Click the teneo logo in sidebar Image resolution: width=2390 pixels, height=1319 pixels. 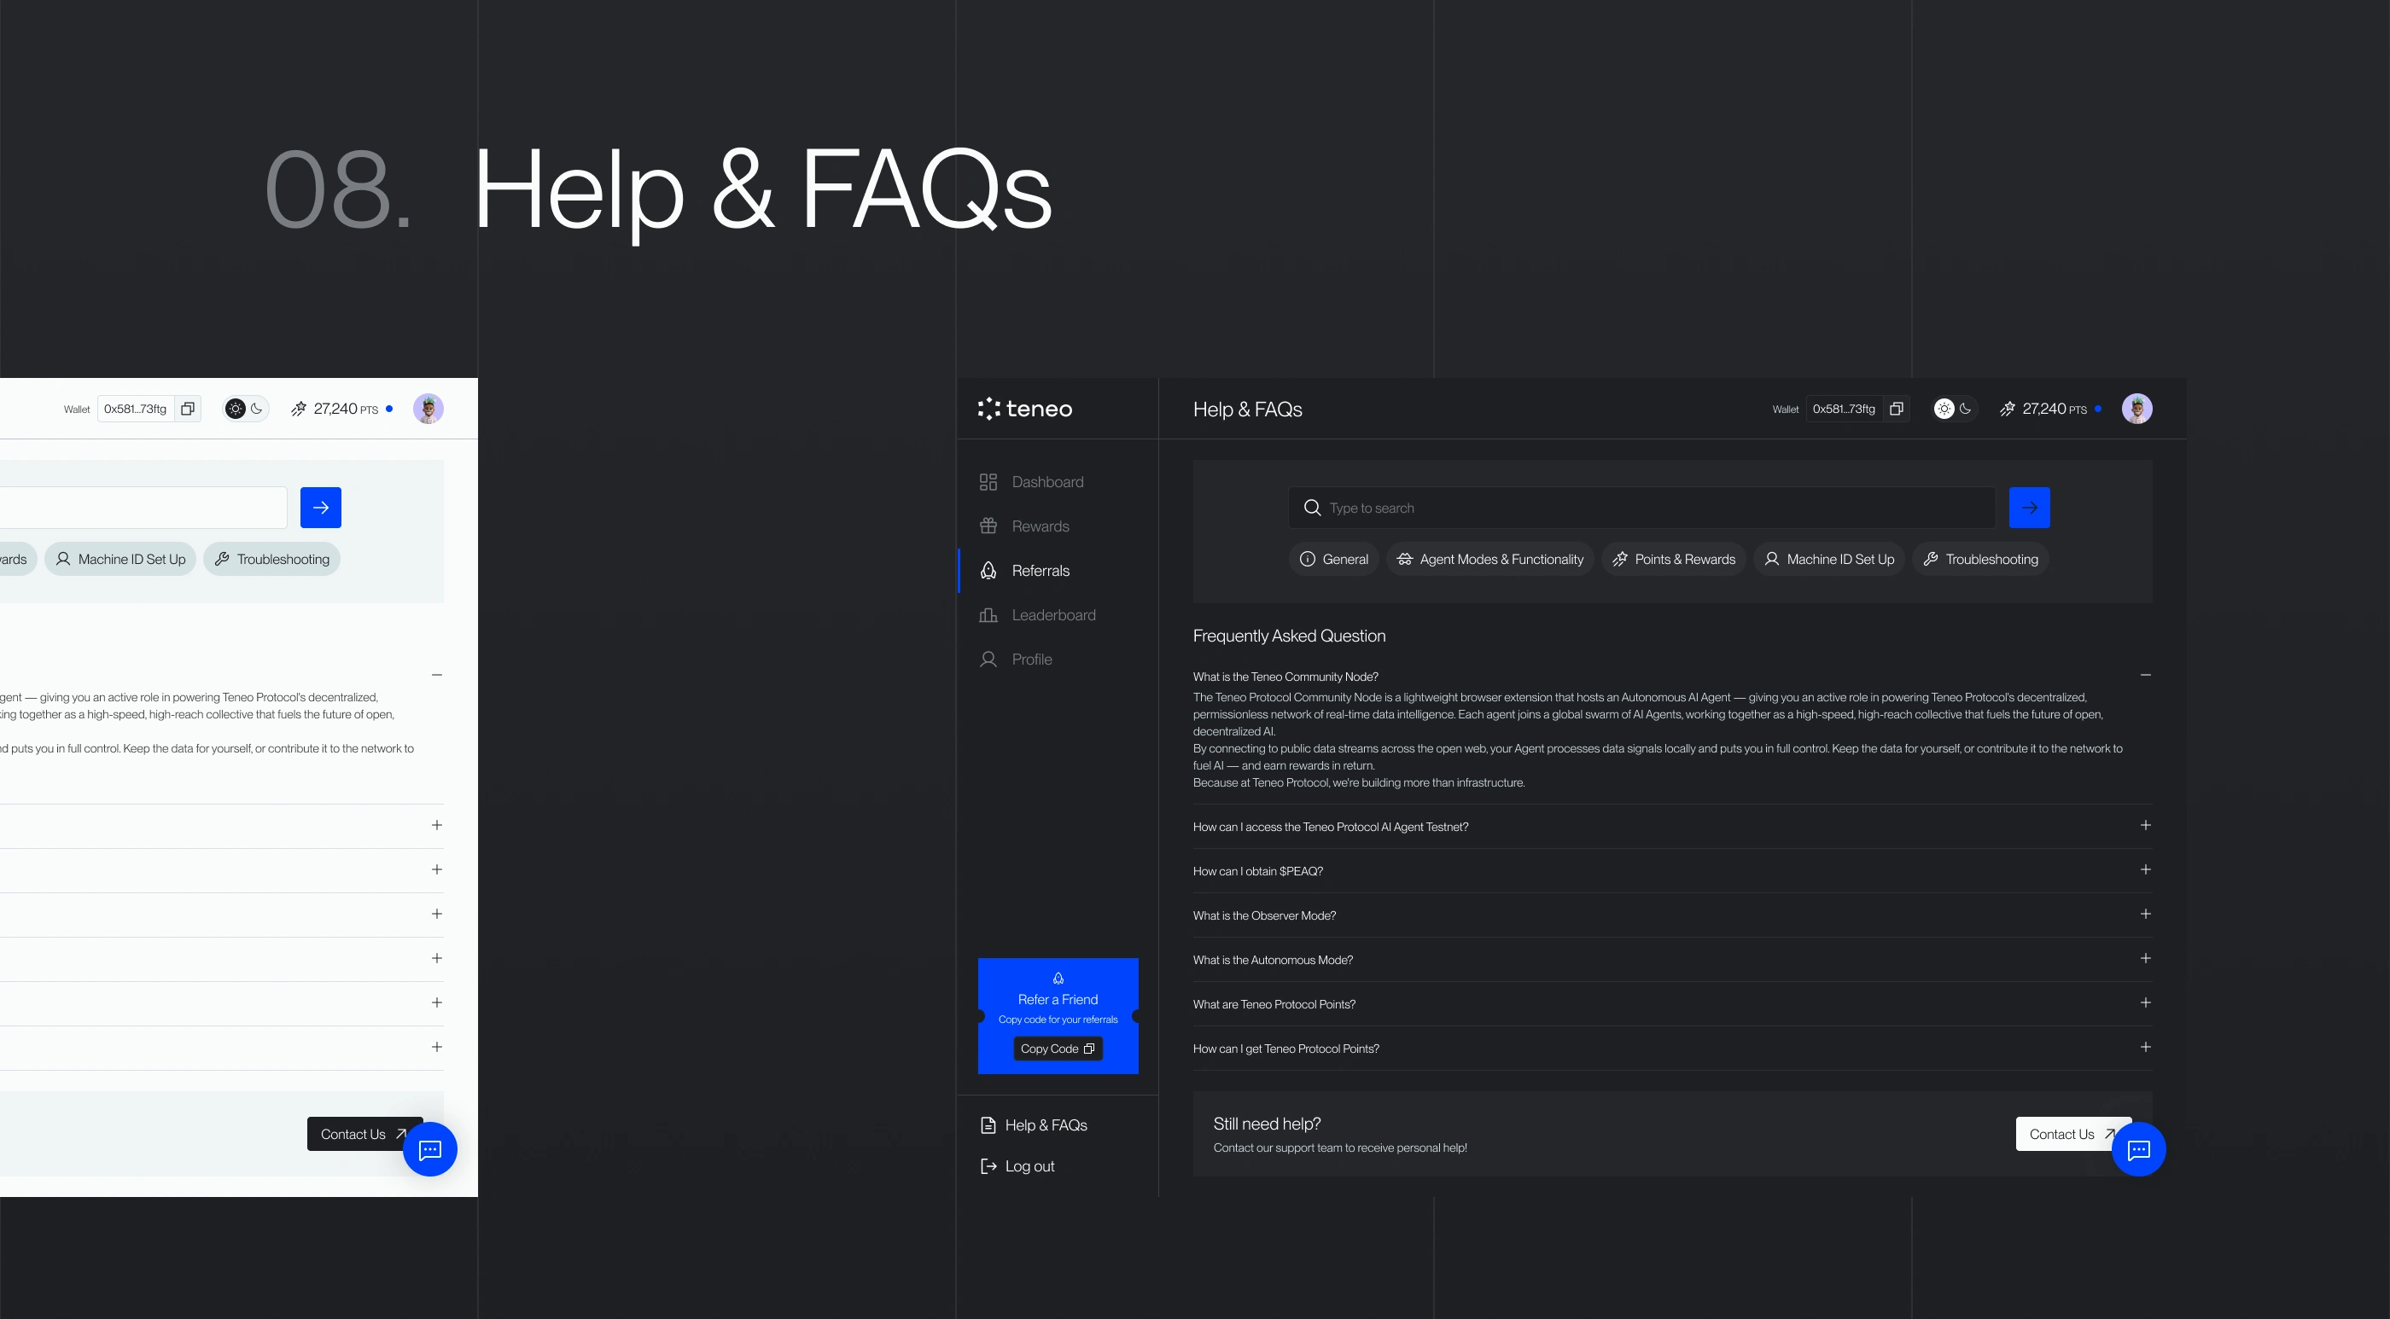[x=1025, y=409]
